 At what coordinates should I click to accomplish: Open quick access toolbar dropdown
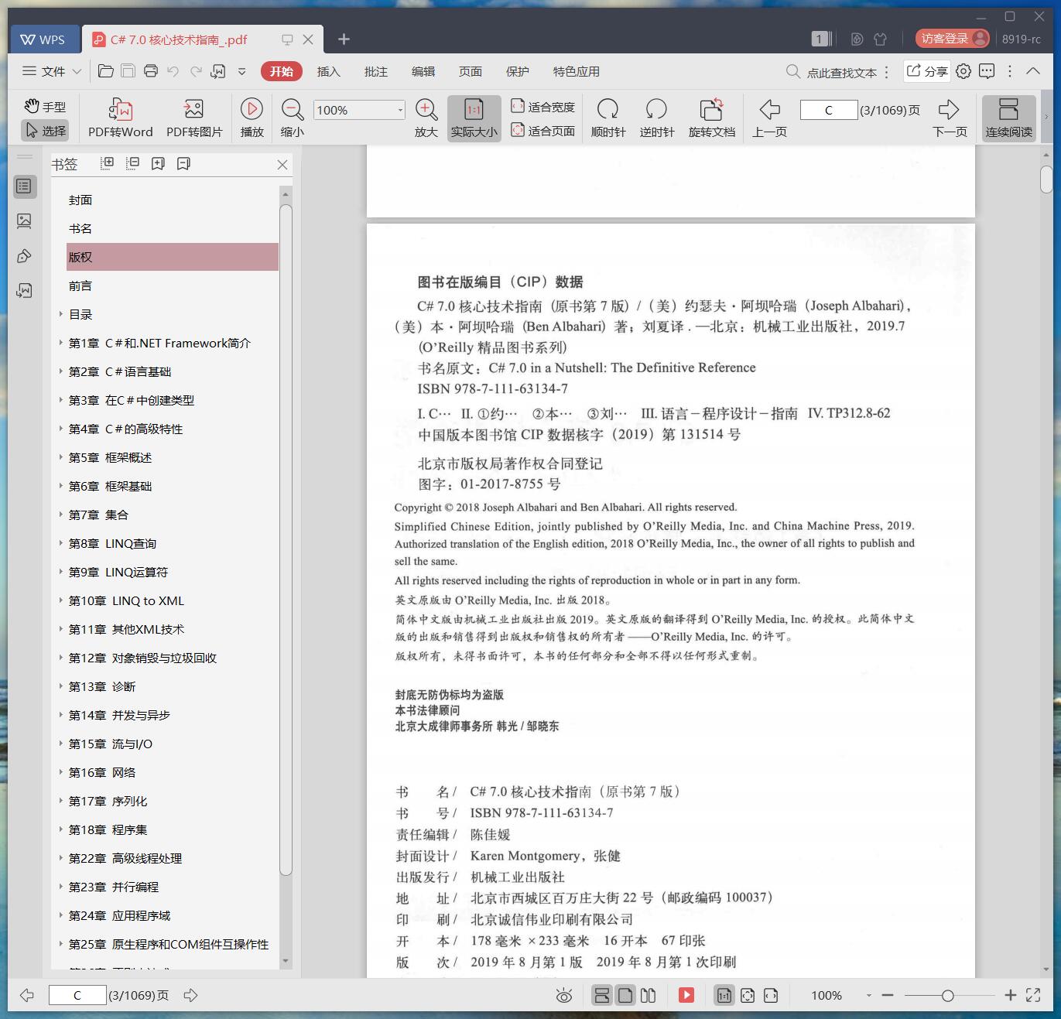tap(241, 71)
